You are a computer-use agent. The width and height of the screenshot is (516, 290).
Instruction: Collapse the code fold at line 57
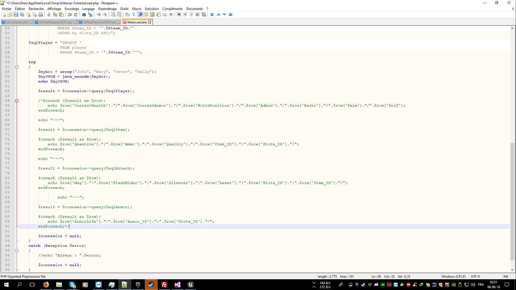coord(17,67)
